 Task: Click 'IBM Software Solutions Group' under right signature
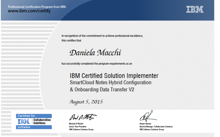coord(152,129)
